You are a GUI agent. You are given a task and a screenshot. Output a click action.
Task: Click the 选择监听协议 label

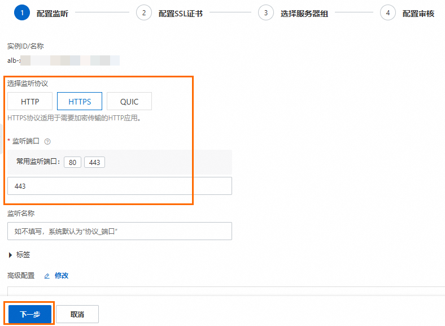[x=28, y=83]
